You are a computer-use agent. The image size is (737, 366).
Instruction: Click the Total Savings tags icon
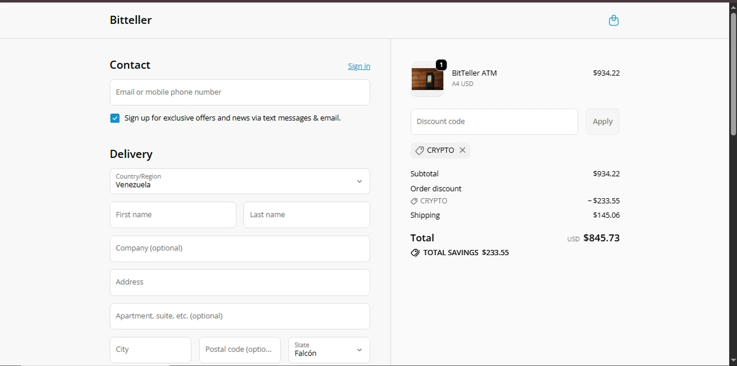tap(415, 253)
